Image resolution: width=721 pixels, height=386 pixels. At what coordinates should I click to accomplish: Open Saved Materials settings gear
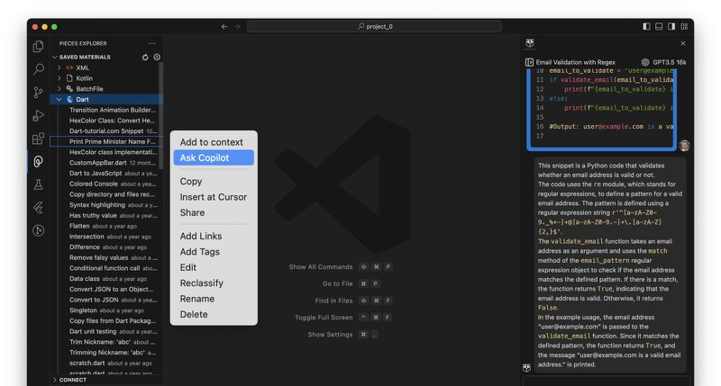point(157,58)
